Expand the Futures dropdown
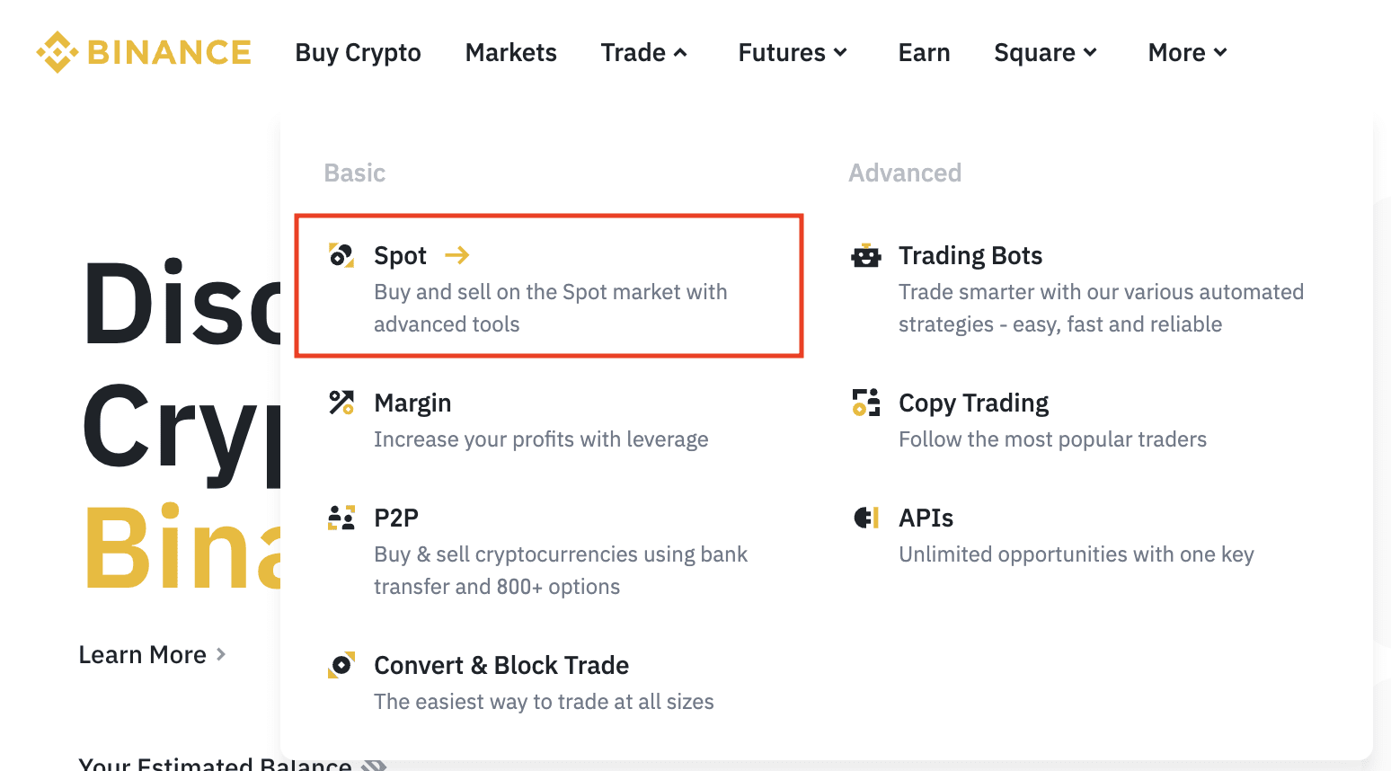The height and width of the screenshot is (771, 1391). [x=793, y=53]
